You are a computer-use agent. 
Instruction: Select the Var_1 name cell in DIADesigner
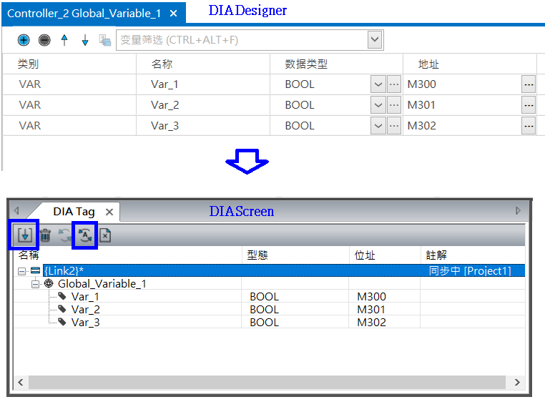tap(203, 84)
